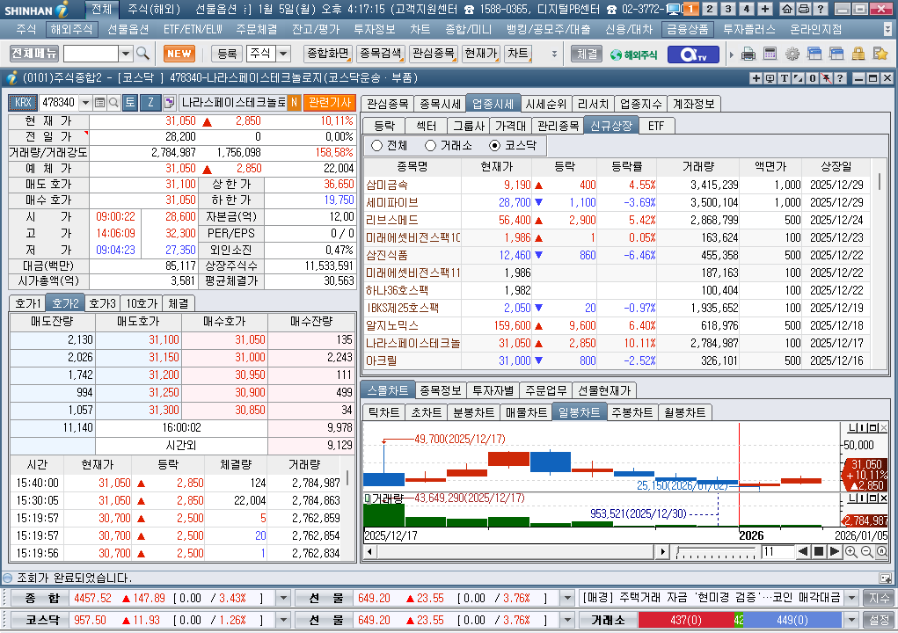
Task: Switch to virtual screen 2
Action: point(709,9)
